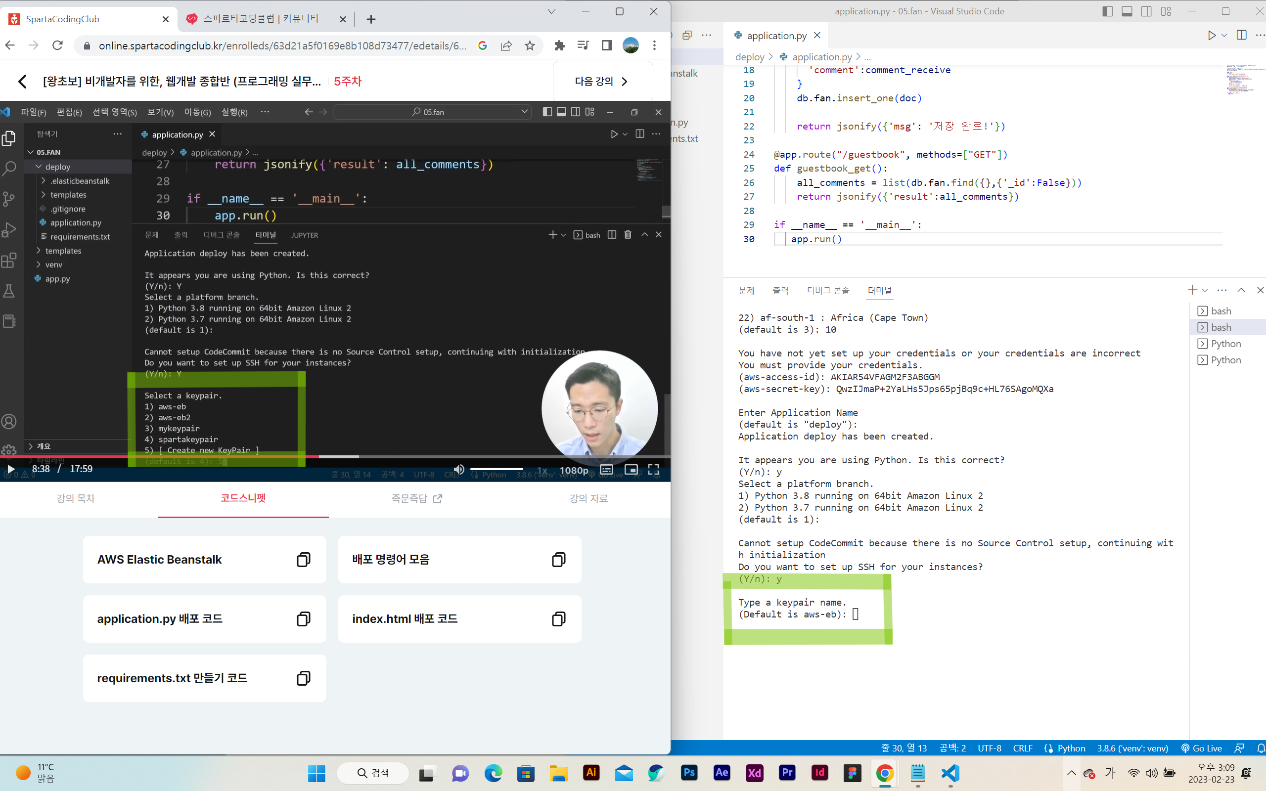Image resolution: width=1266 pixels, height=791 pixels.
Task: Open the new terminal profile dropdown
Action: [1205, 290]
